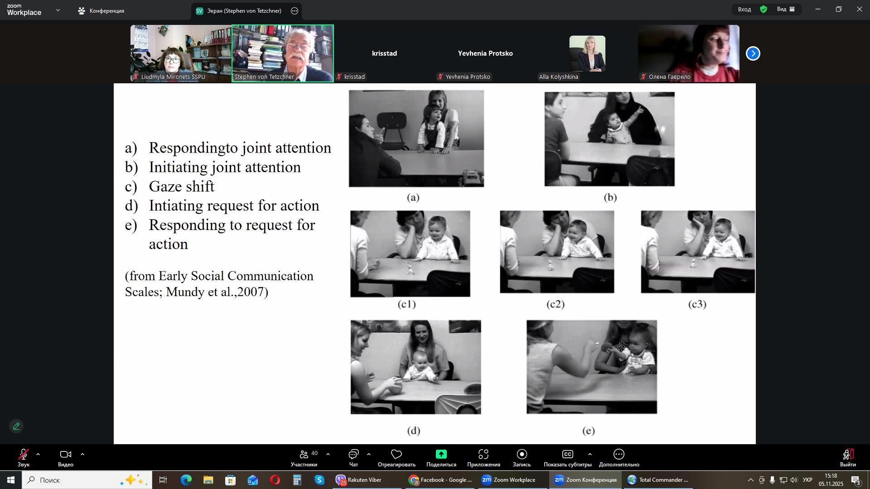Open the Участники participants panel
This screenshot has height=489, width=870.
coord(304,457)
